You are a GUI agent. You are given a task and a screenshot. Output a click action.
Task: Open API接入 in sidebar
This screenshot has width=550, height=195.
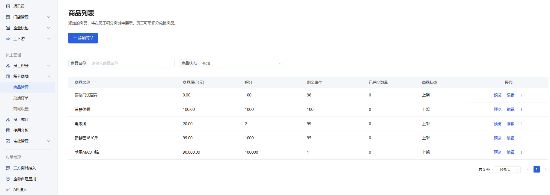pos(20,190)
